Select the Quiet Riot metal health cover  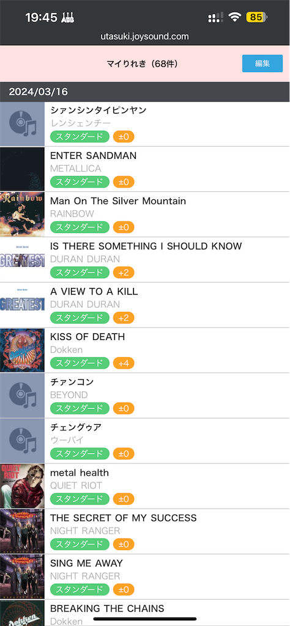[x=23, y=486]
